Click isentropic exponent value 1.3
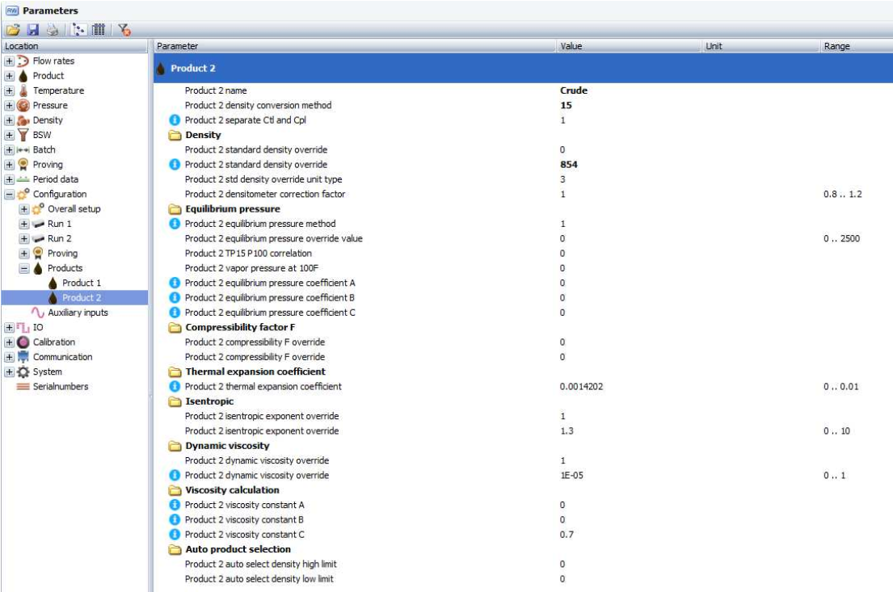This screenshot has height=592, width=893. pyautogui.click(x=567, y=431)
